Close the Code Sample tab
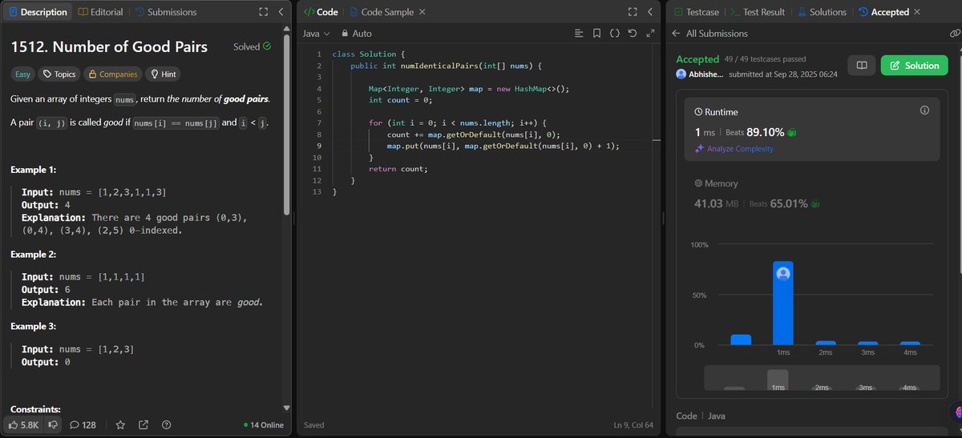The image size is (962, 438). click(422, 12)
